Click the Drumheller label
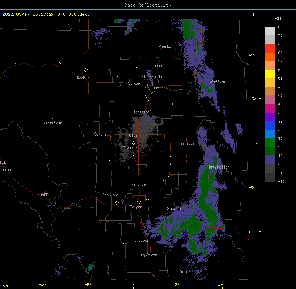The width and height of the screenshot is (296, 289). (x=219, y=167)
